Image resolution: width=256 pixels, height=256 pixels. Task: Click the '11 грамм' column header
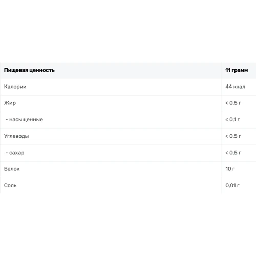click(237, 70)
